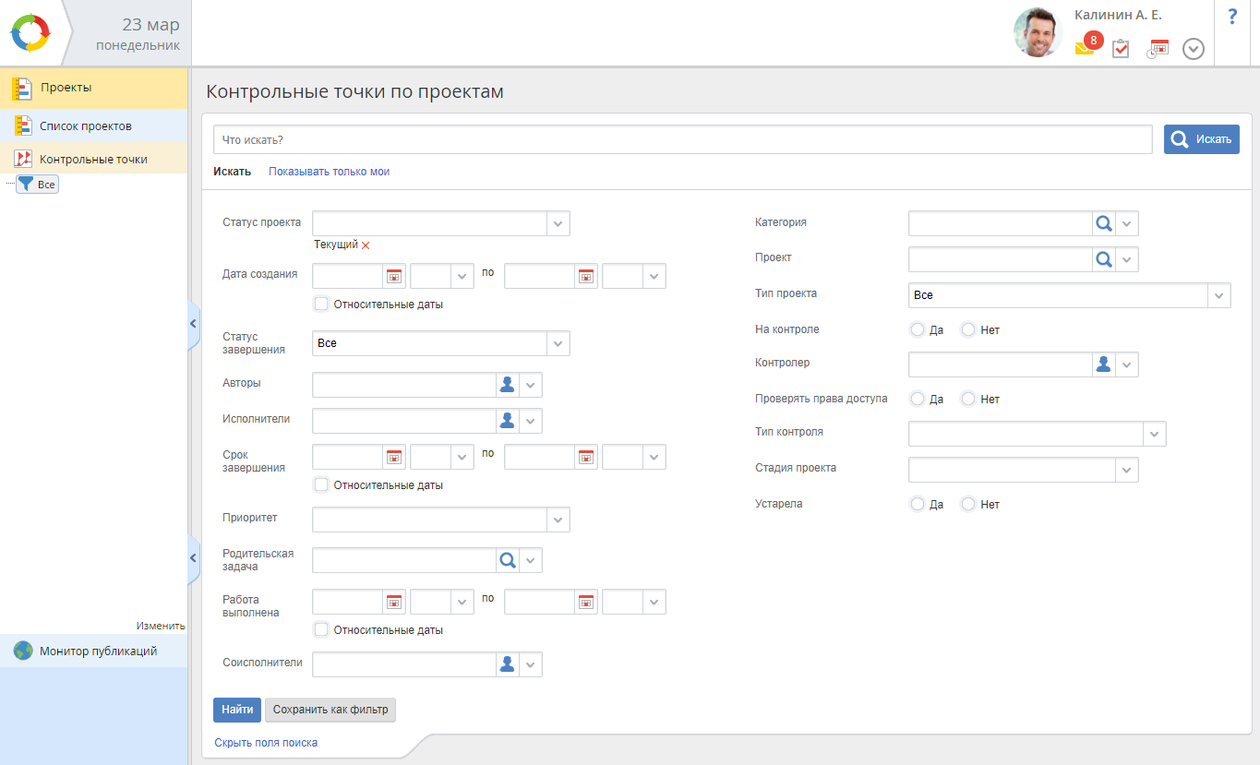Screen dimensions: 1260x765
Task: Click the Найти button
Action: tap(237, 710)
